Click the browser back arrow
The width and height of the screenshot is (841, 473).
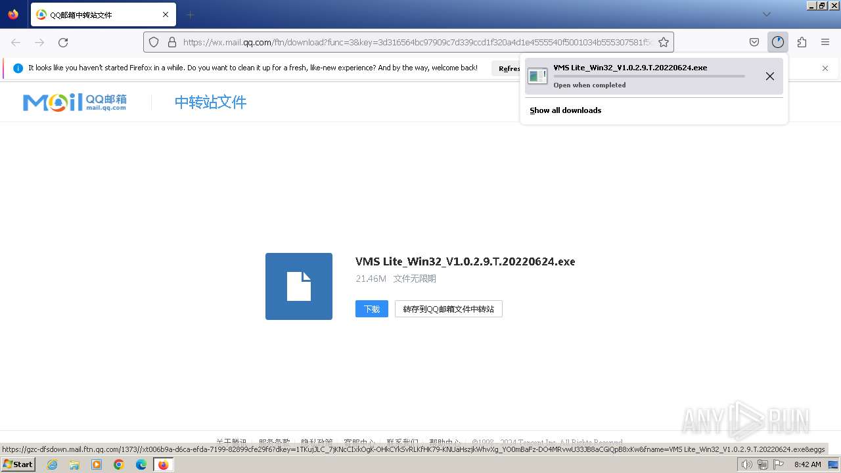16,42
